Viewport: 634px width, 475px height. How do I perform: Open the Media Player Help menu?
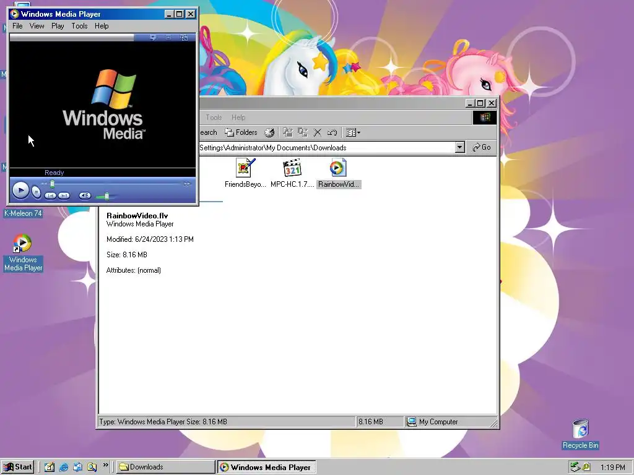(102, 26)
